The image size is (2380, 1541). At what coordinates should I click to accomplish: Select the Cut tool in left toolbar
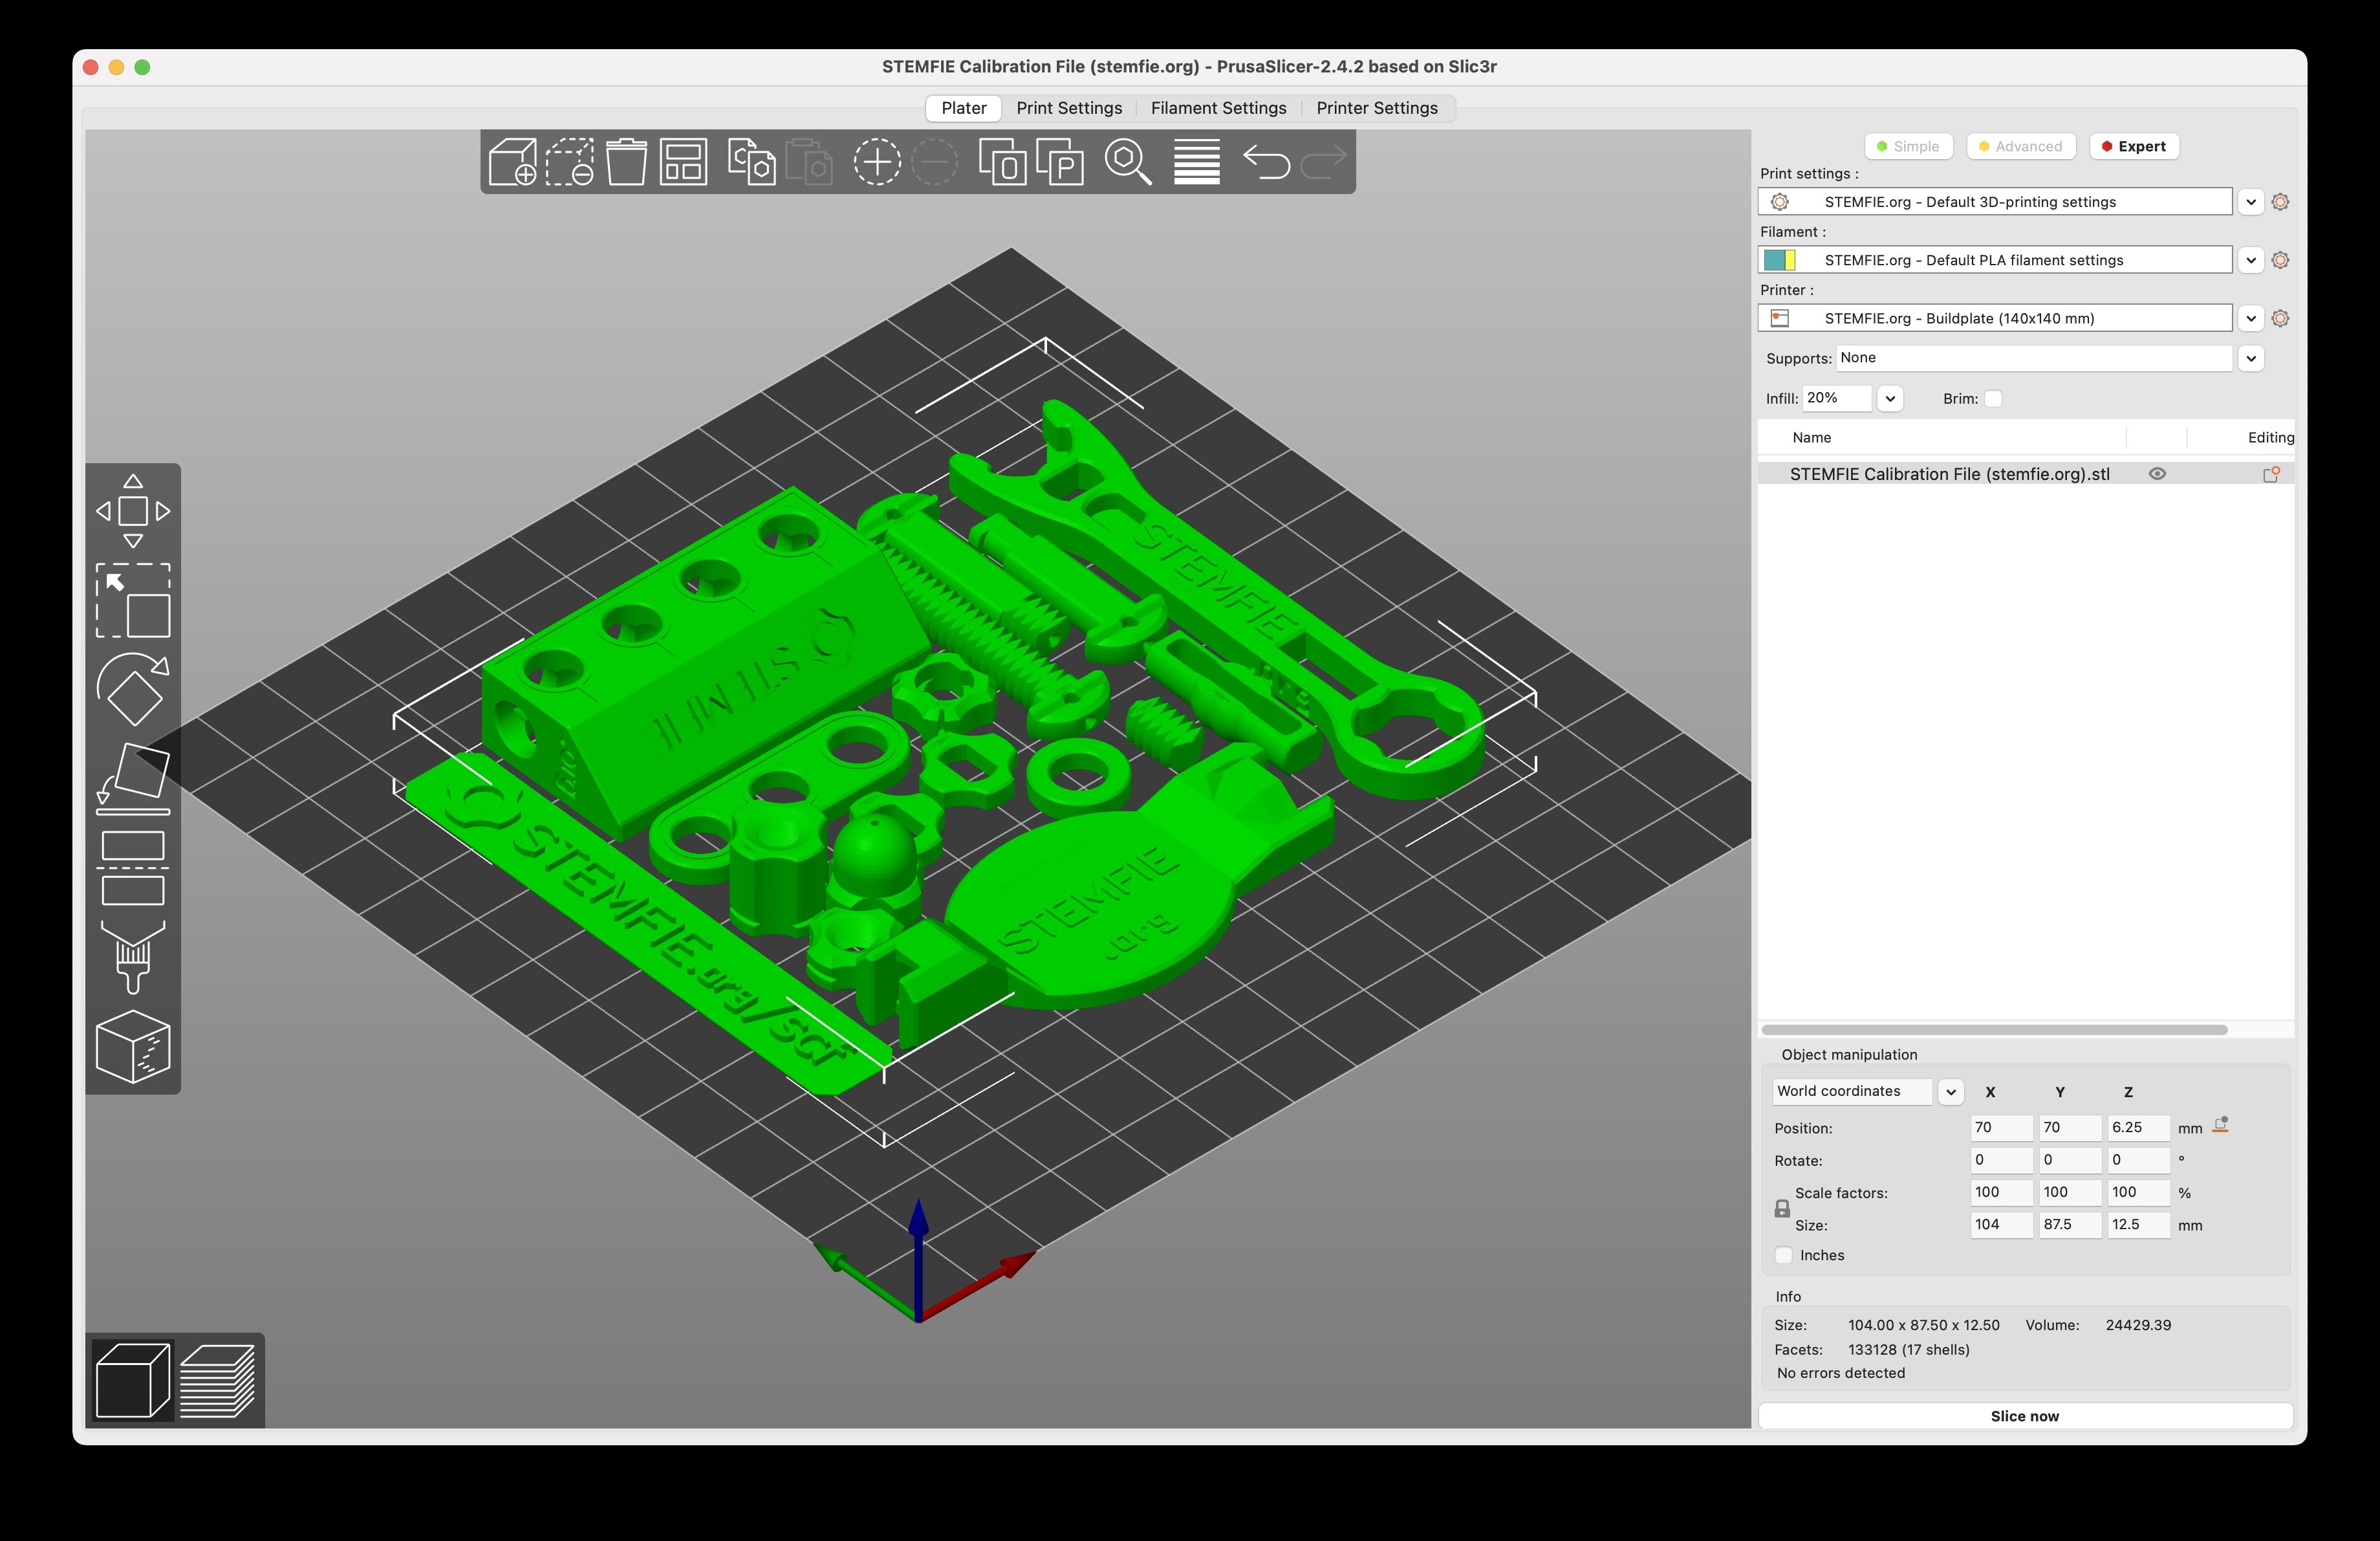click(x=133, y=867)
